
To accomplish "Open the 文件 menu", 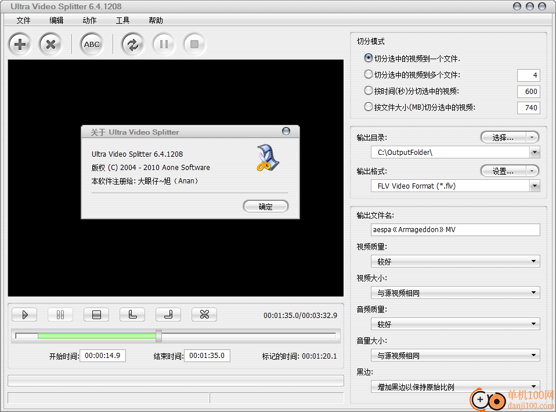I will (23, 20).
